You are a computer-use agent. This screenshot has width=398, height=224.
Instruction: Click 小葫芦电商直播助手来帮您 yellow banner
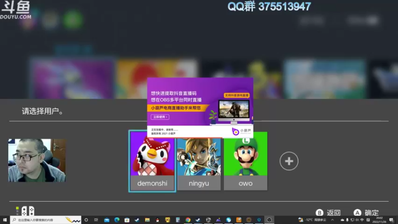[x=176, y=108]
